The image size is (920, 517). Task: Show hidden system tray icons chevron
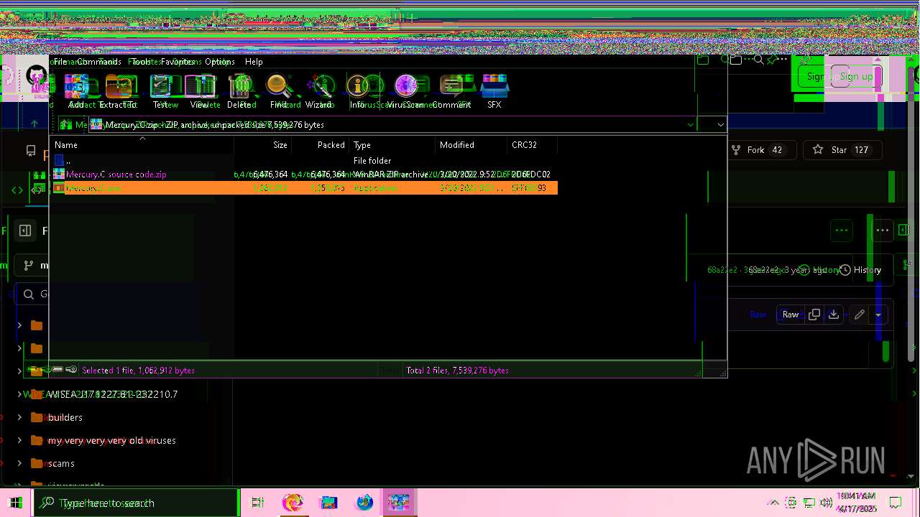point(773,503)
